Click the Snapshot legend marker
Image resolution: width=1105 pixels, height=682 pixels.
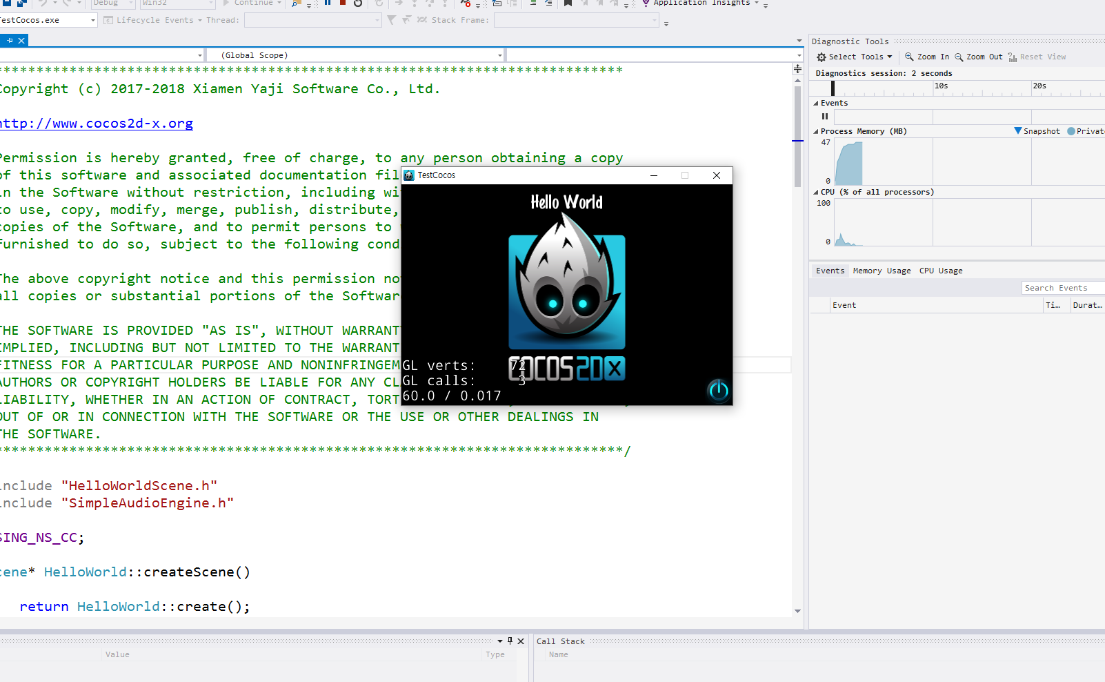[x=1018, y=131]
